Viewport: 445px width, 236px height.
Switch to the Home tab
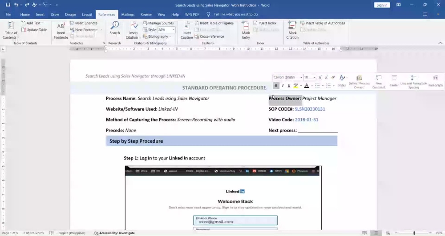click(x=25, y=14)
